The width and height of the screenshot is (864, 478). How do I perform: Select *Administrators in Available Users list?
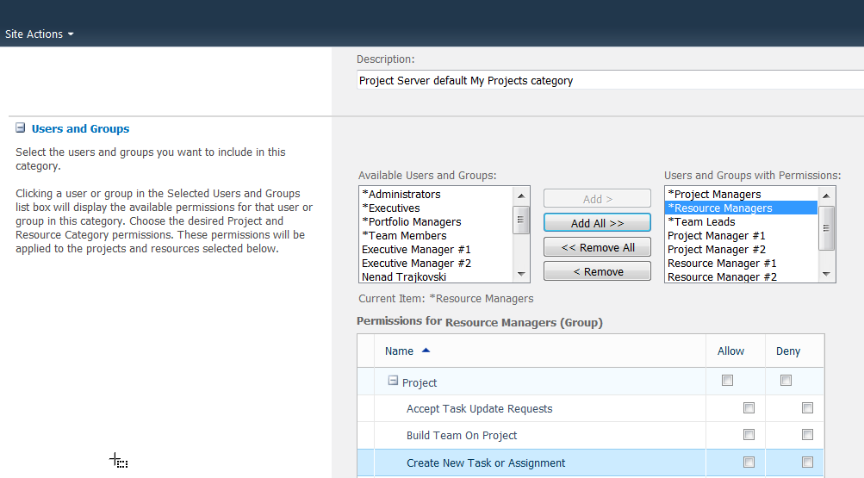[401, 195]
